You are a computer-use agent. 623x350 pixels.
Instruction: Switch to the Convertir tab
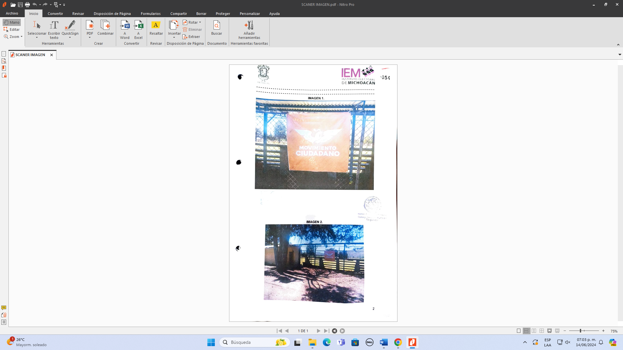click(x=55, y=14)
